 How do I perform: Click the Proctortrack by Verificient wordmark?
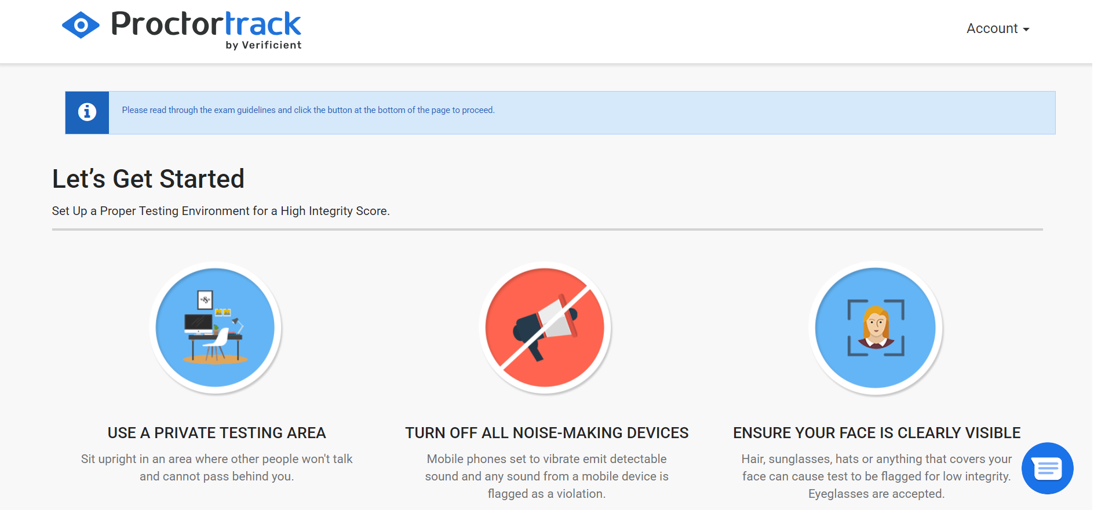[206, 30]
